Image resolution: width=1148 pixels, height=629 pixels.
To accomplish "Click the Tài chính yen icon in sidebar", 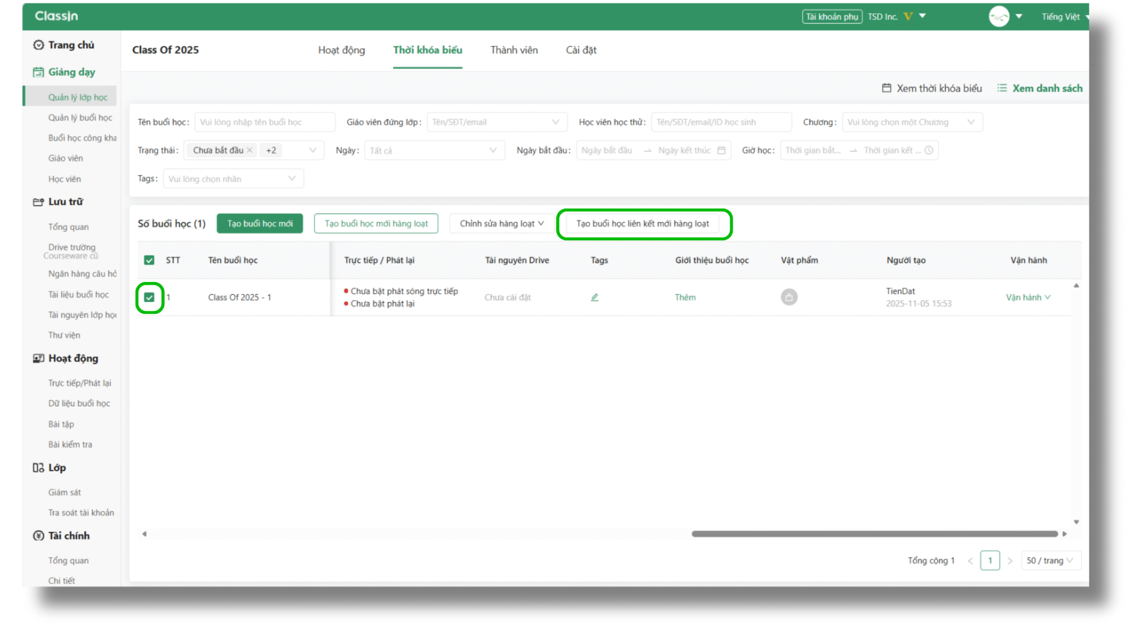I will (39, 535).
